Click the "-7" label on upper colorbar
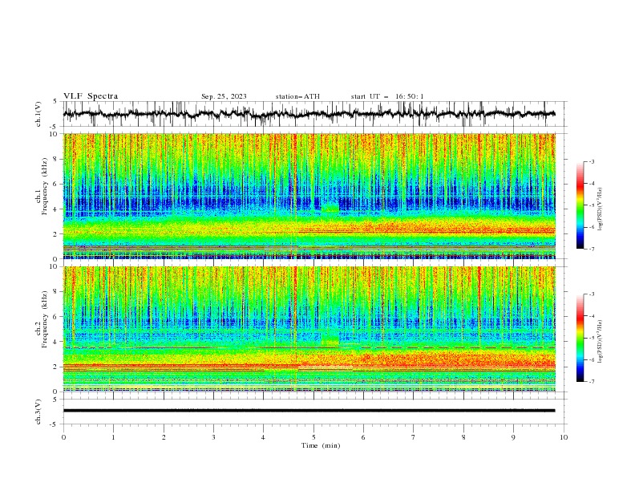 tap(591, 249)
